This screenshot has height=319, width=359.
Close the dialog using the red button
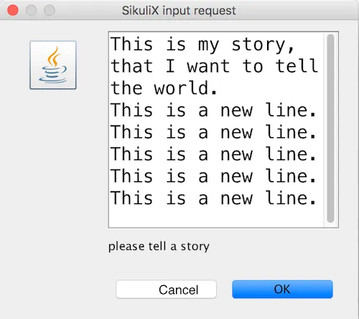tap(13, 10)
